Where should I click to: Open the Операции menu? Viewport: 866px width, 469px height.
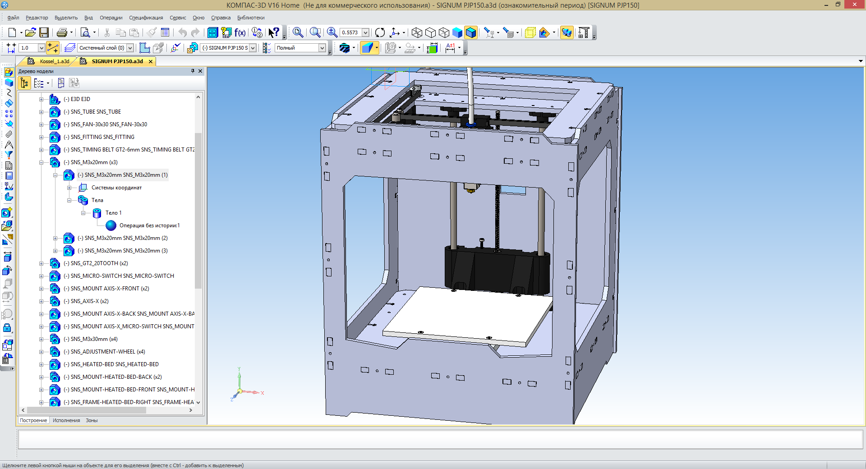111,18
